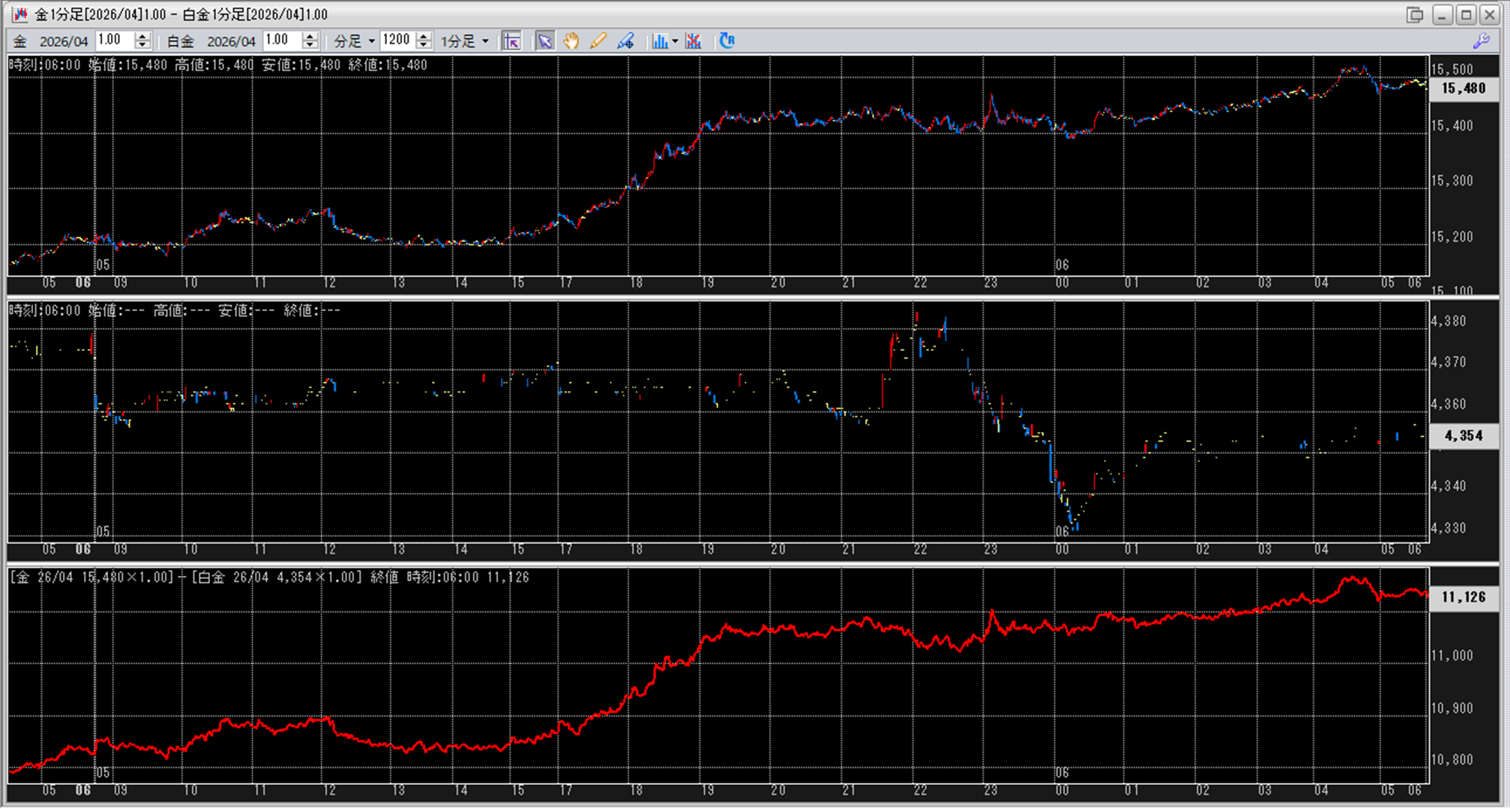Toggle the crosshair cursor display button

tap(511, 41)
